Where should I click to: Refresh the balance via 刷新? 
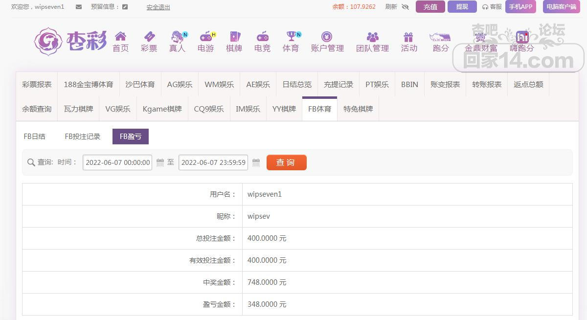391,7
